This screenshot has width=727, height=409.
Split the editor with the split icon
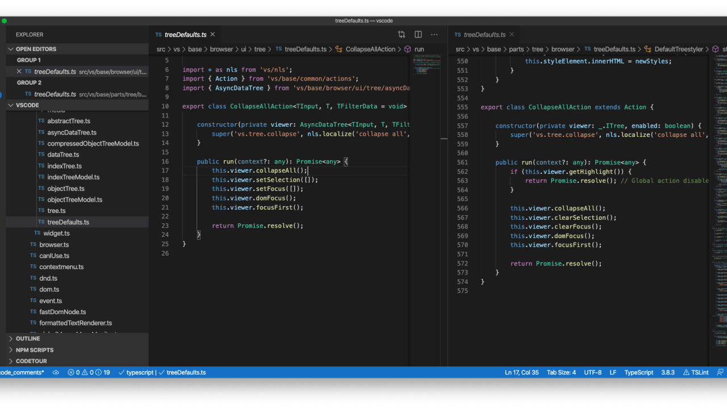point(418,35)
